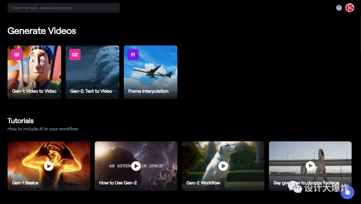
Task: Open the Frame Interpolation tool card
Action: 150,72
